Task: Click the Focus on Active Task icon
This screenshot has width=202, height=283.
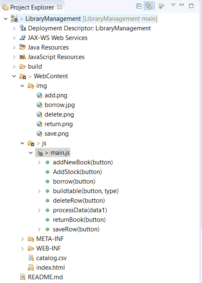Action: coord(161,6)
